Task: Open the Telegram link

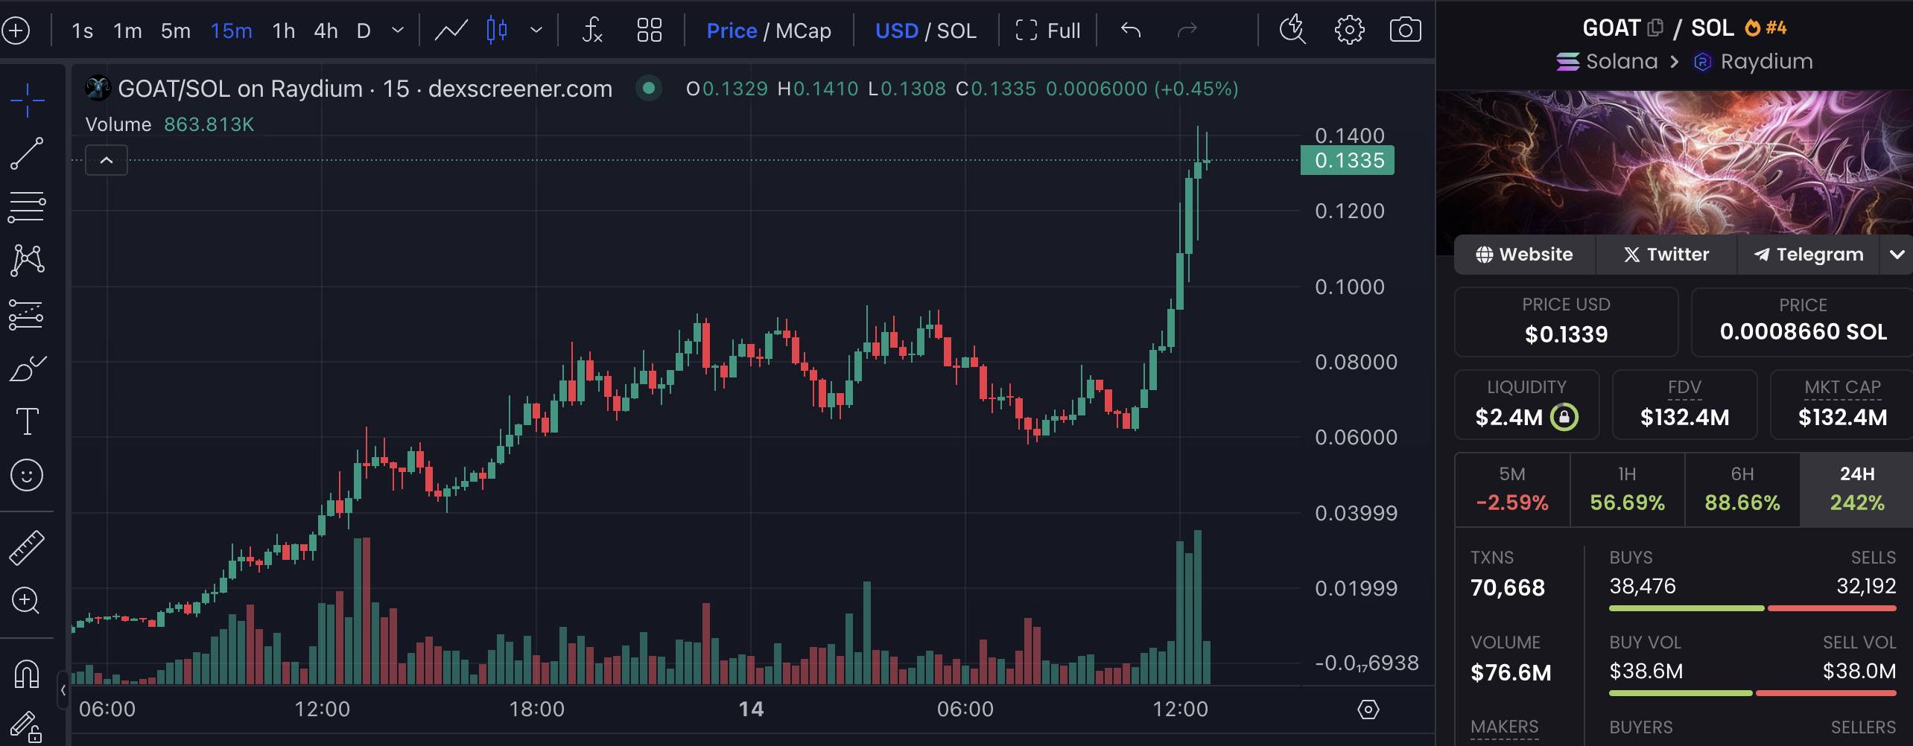Action: tap(1808, 255)
